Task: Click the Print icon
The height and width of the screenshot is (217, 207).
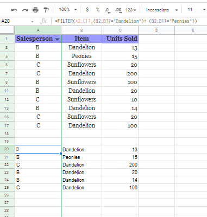Action: click(35, 10)
